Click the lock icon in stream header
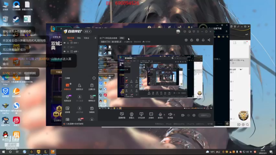Image resolution: width=276 pixels, height=155 pixels. pyautogui.click(x=192, y=40)
